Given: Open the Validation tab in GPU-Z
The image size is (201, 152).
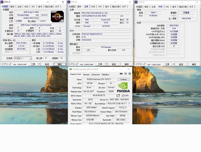Looking at the screenshot, I should pos(105,74).
